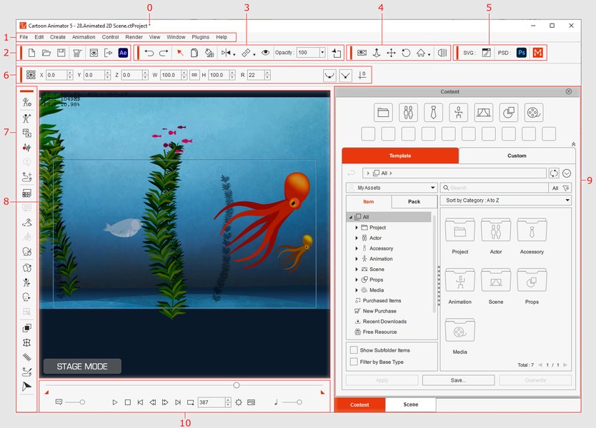This screenshot has height=428, width=596.
Task: Open the Actor category icon in Content
Action: click(408, 112)
